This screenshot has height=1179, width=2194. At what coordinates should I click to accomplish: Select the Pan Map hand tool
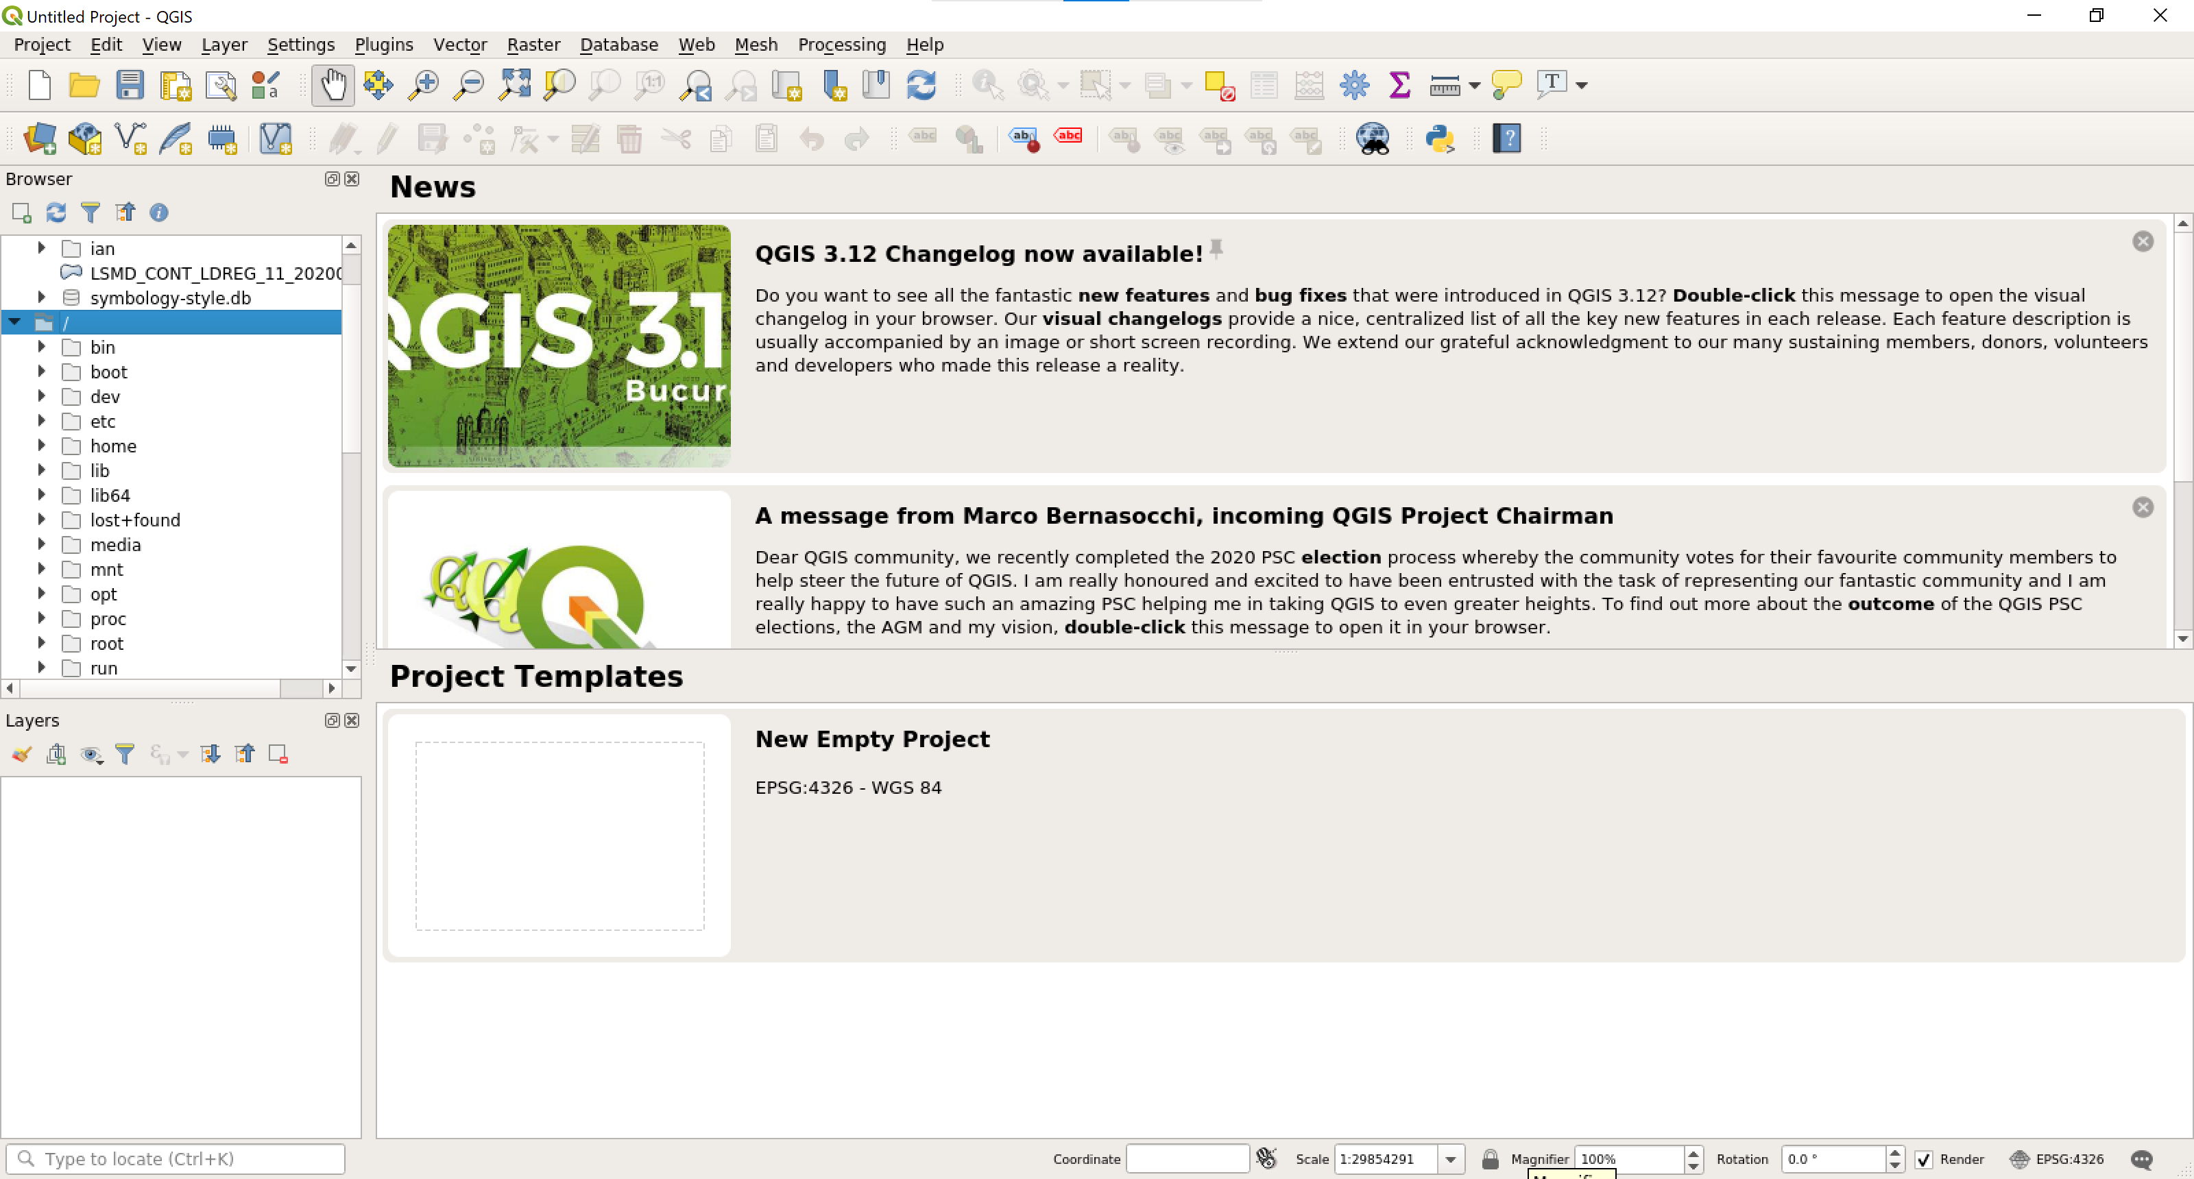pos(332,85)
